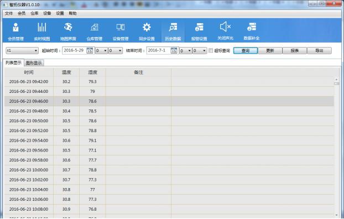Open the 会员 Member menu
The height and width of the screenshot is (219, 344).
(x=22, y=13)
